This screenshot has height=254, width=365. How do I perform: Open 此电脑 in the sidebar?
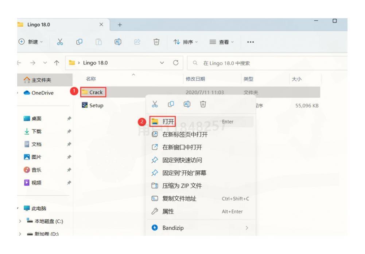pos(35,208)
